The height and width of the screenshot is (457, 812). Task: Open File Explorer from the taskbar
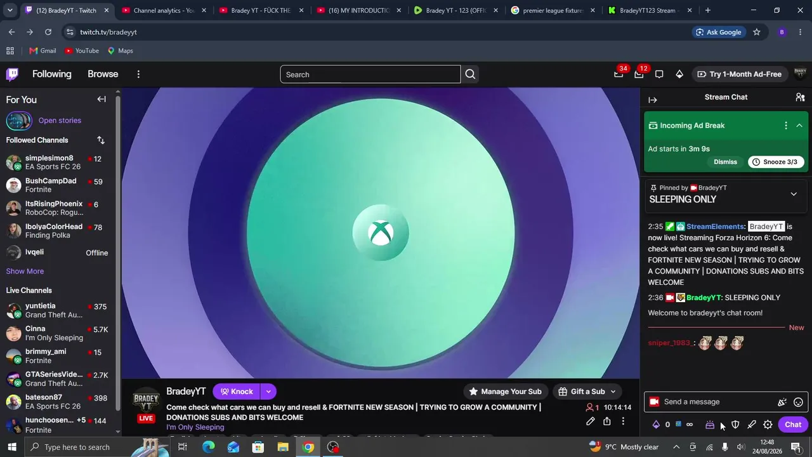coord(283,447)
